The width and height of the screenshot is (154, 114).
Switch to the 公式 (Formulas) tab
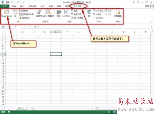42,6
